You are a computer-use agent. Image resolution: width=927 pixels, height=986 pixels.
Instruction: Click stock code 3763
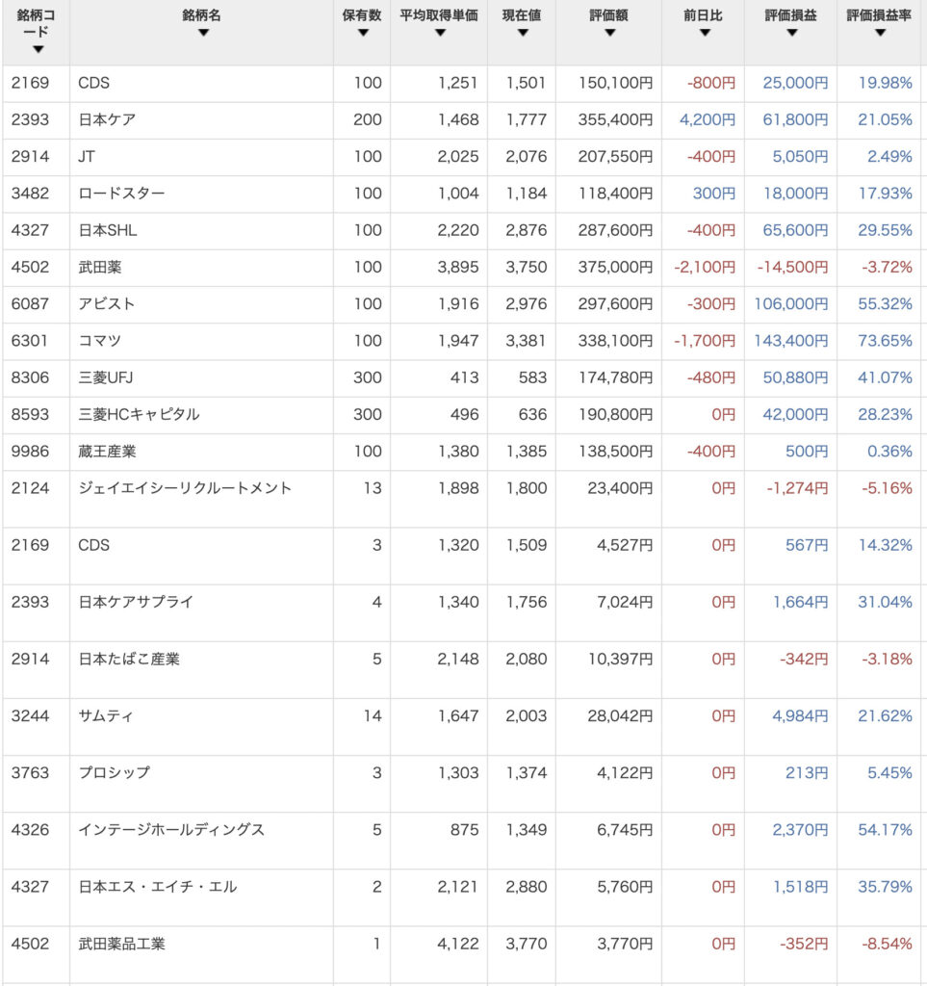click(x=30, y=773)
